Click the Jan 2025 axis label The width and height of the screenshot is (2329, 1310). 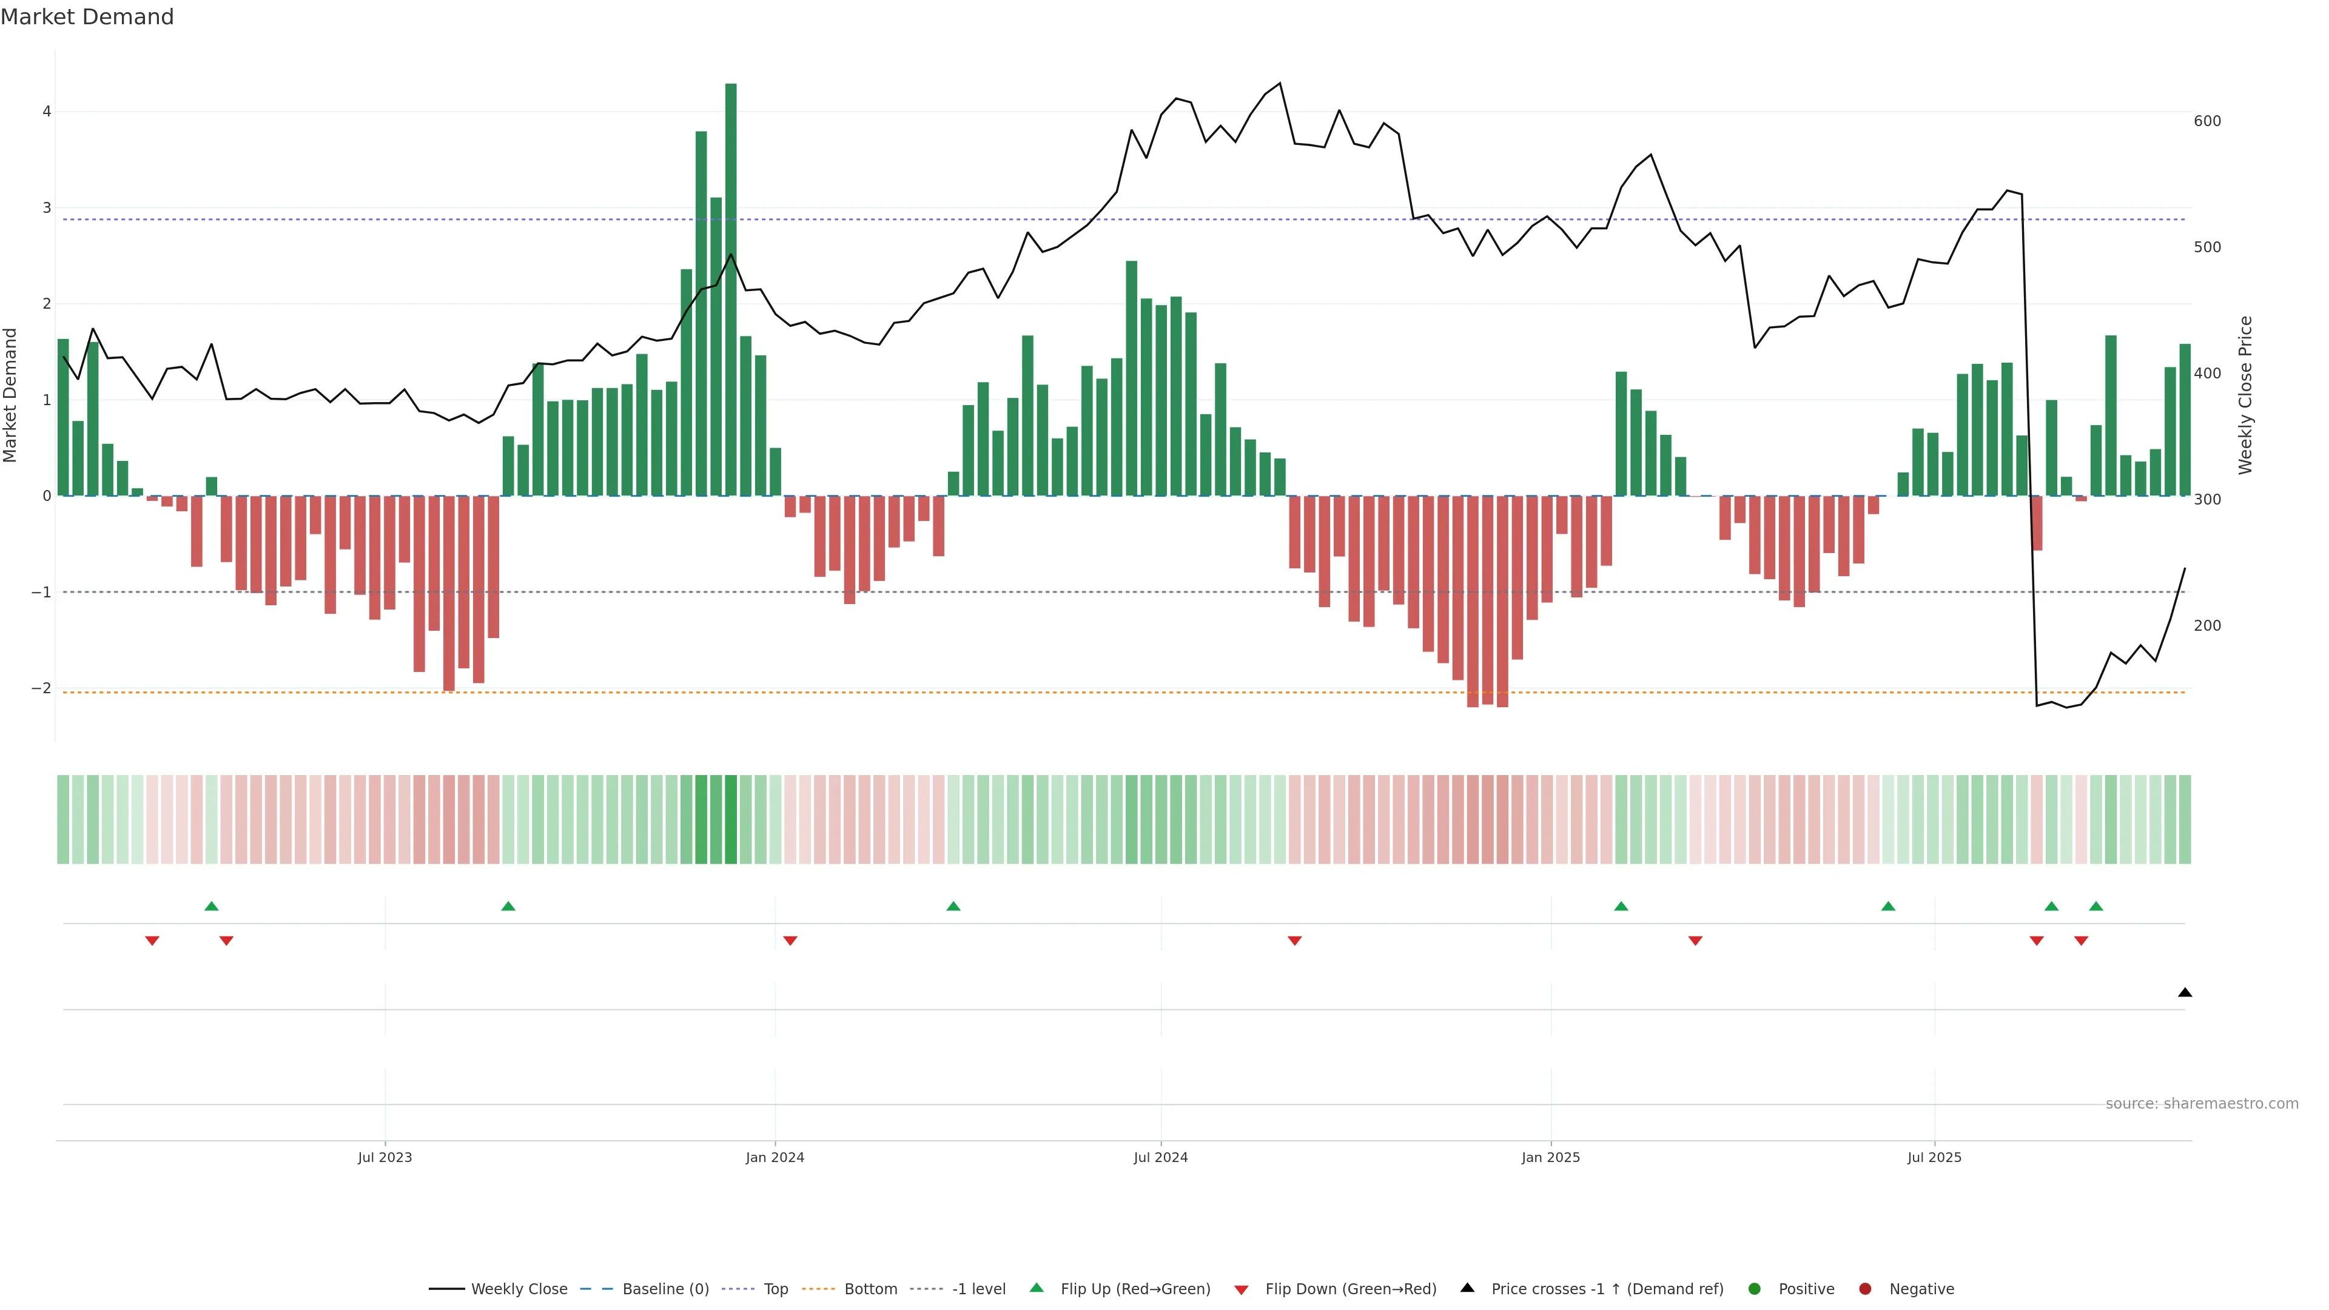[x=1551, y=1157]
